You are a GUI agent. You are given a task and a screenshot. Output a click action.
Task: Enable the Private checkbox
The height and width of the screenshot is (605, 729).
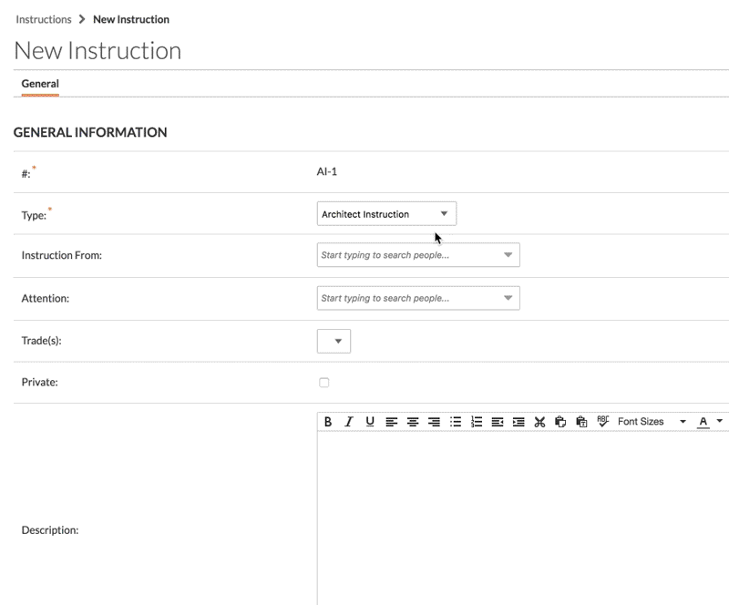coord(323,383)
